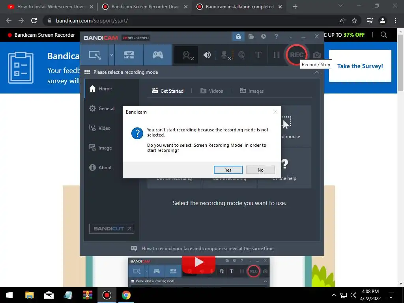Click the Chrome back arrow
This screenshot has height=303, width=404.
point(9,21)
